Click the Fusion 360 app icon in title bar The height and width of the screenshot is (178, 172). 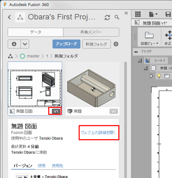[x=5, y=5]
